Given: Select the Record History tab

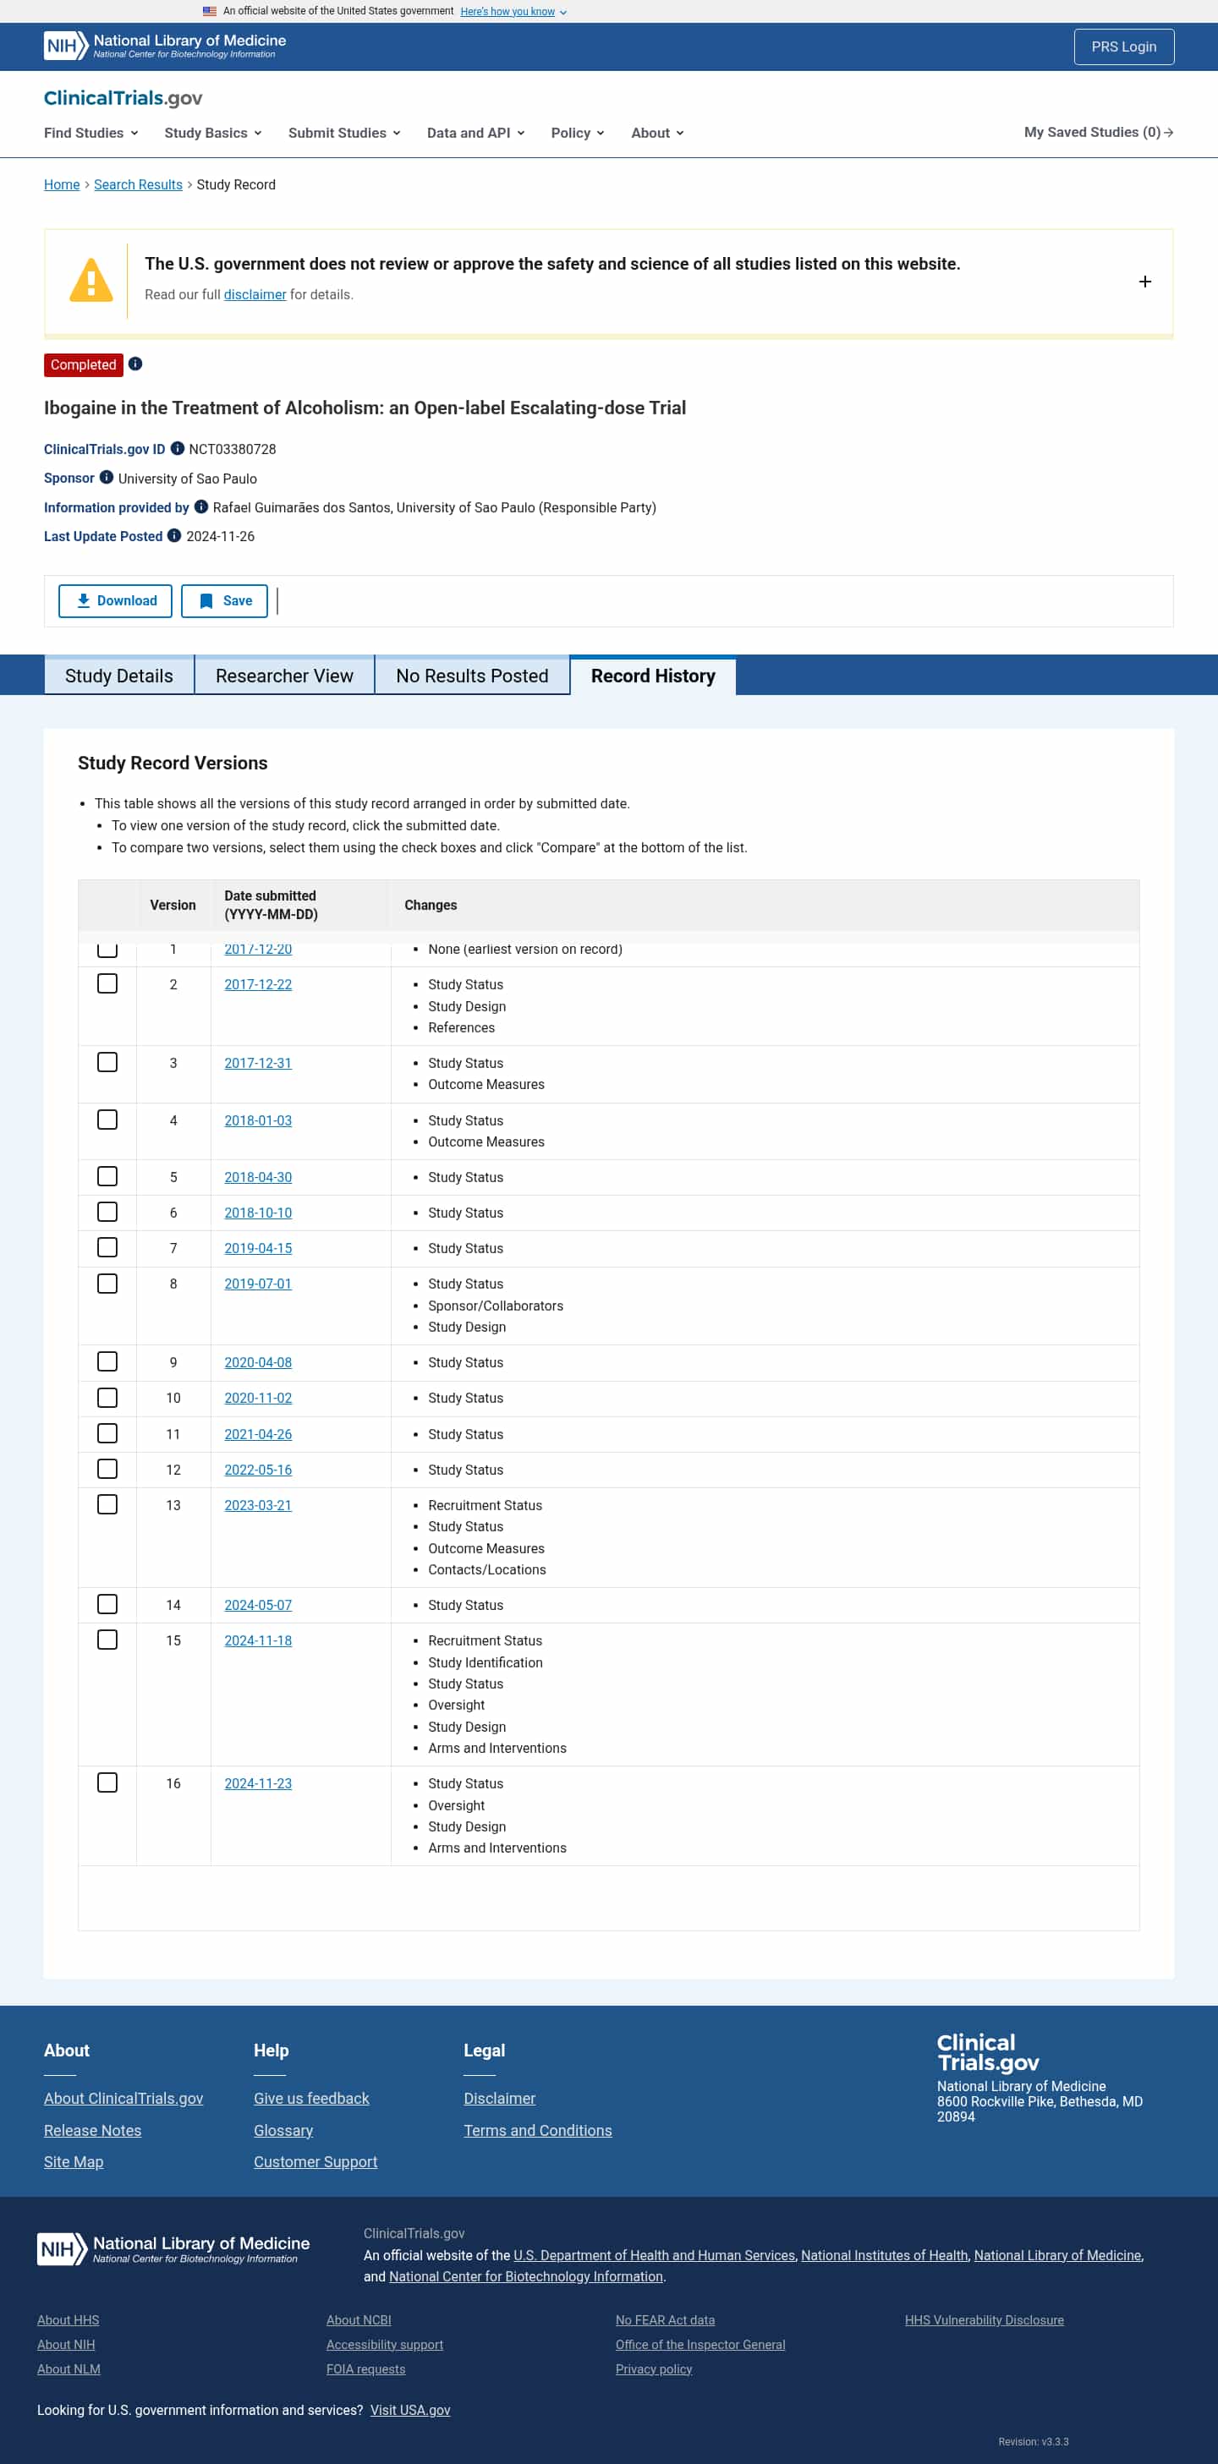Looking at the screenshot, I should pos(652,676).
